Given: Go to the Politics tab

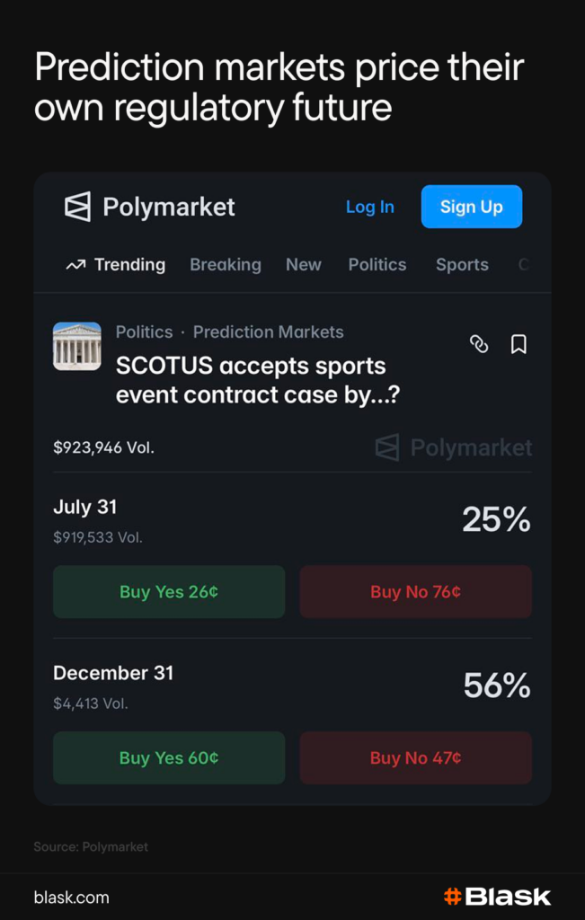Looking at the screenshot, I should pos(377,265).
